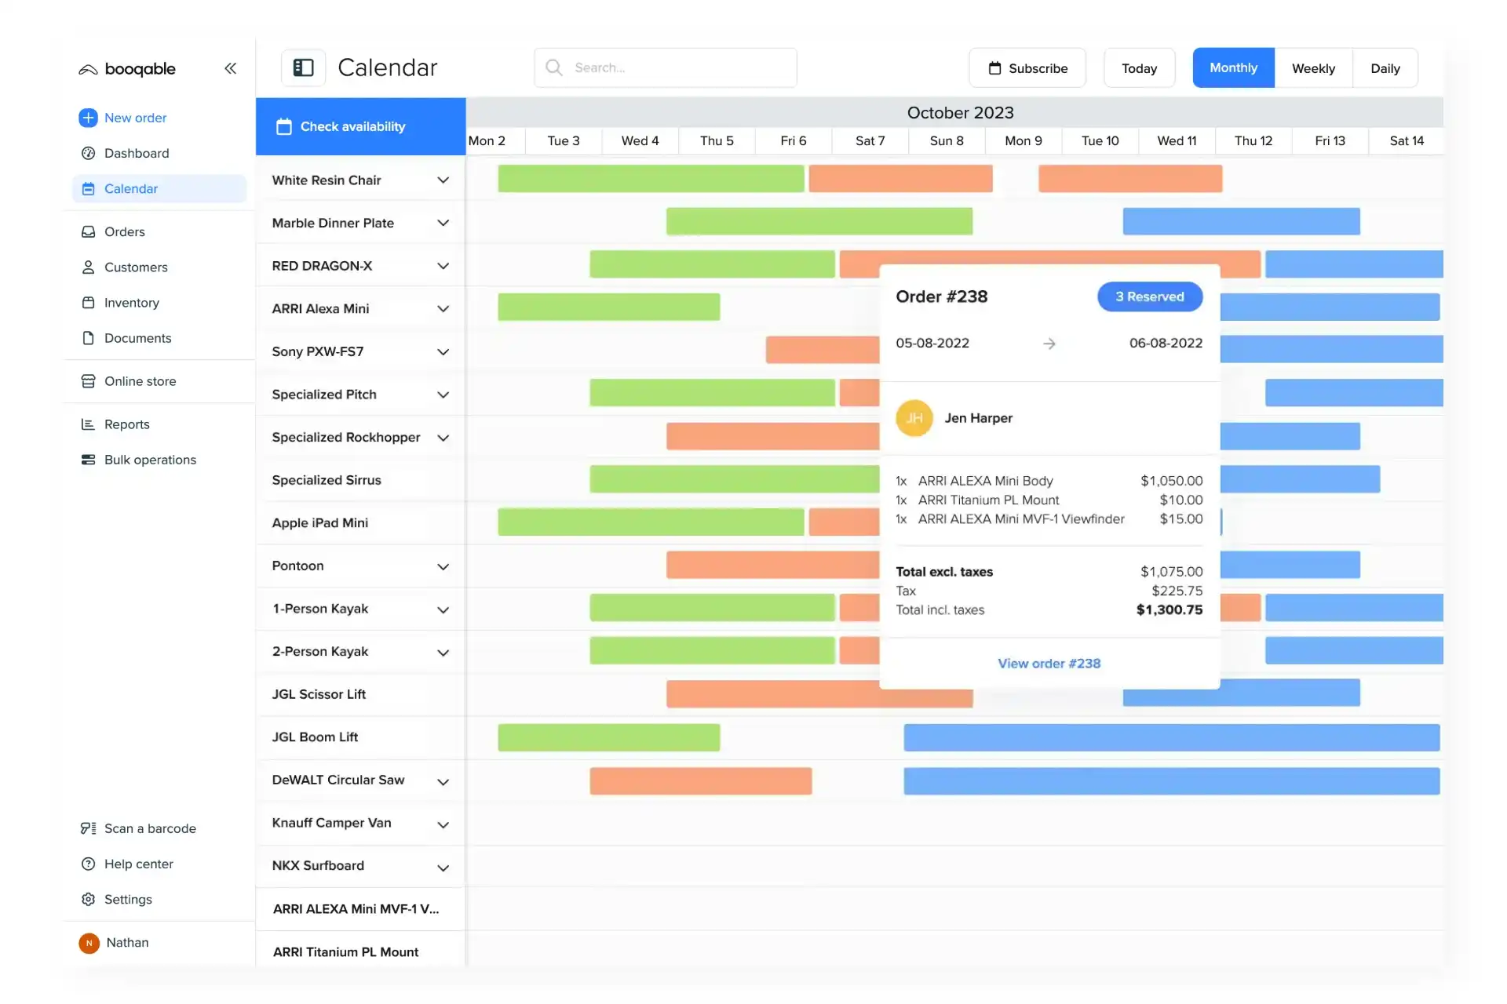This screenshot has height=1004, width=1507.
Task: Click the panel layout icon beside Calendar
Action: click(303, 68)
